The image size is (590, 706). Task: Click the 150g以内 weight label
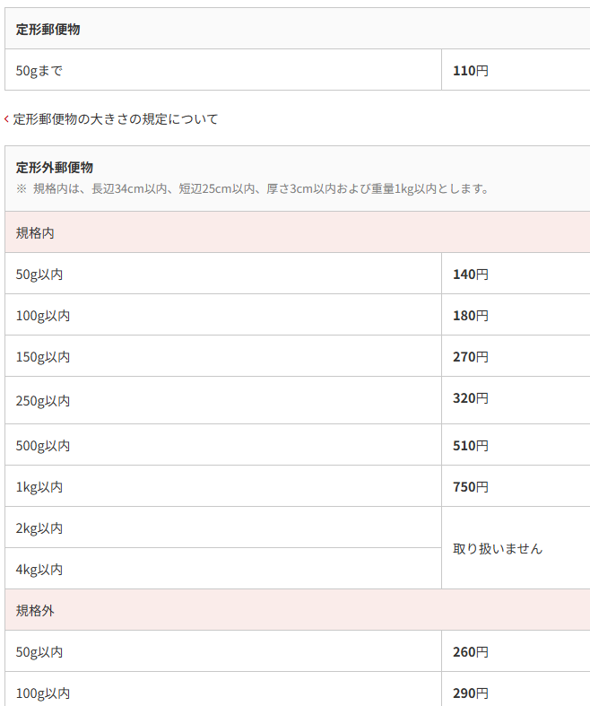coord(43,356)
